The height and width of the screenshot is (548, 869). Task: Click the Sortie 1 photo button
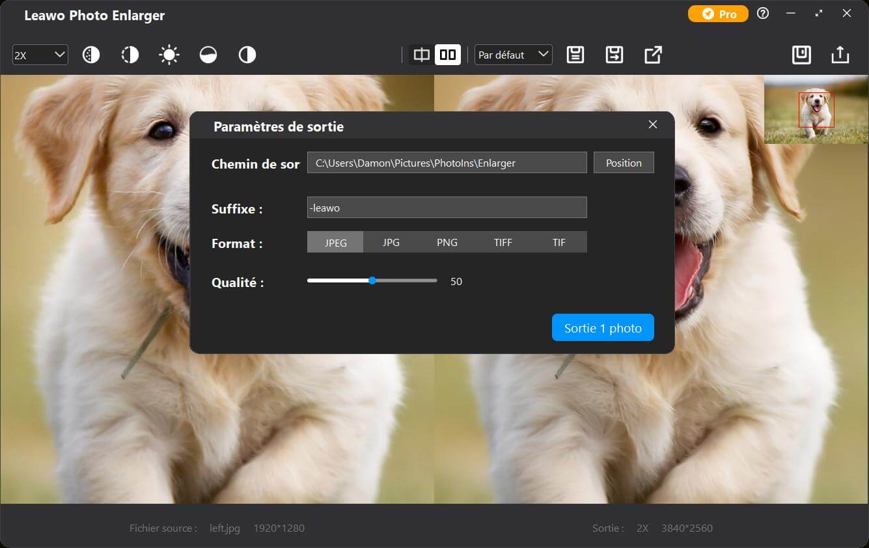pos(603,328)
